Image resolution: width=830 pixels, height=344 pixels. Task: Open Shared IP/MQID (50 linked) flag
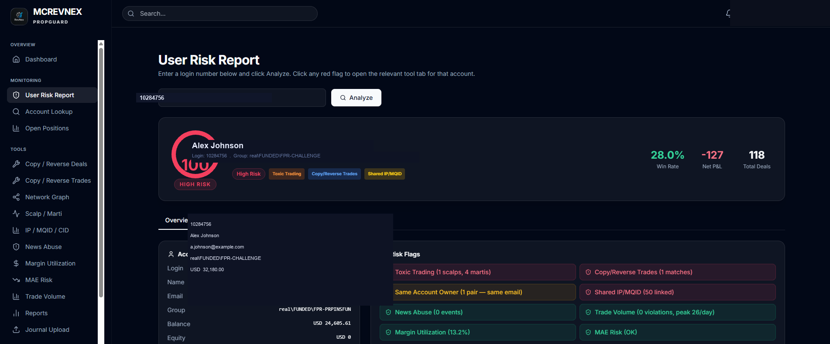678,292
